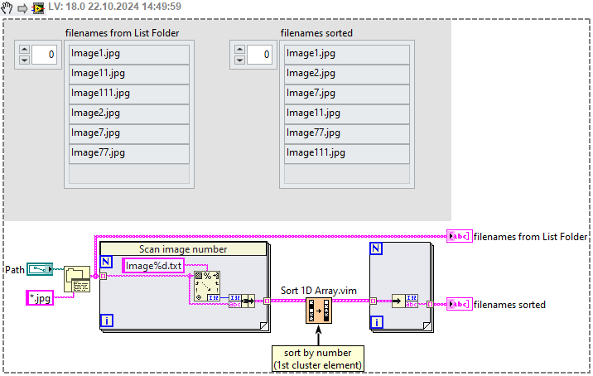This screenshot has height=376, width=593.
Task: Click index field of 'filenames from List Folder' array
Action: (44, 55)
